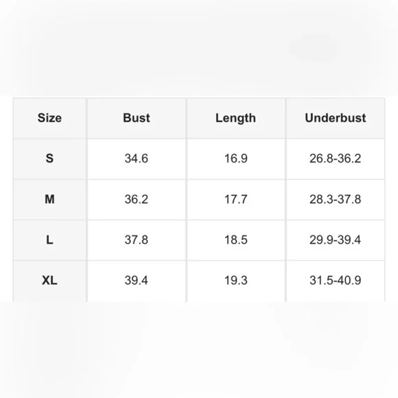
Task: Click underbust range 28.3-37.8
Action: [336, 199]
